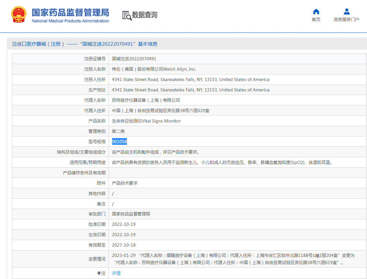This screenshot has height=279, width=367.
Task: Click highlighted model number 901058
Action: [x=120, y=142]
